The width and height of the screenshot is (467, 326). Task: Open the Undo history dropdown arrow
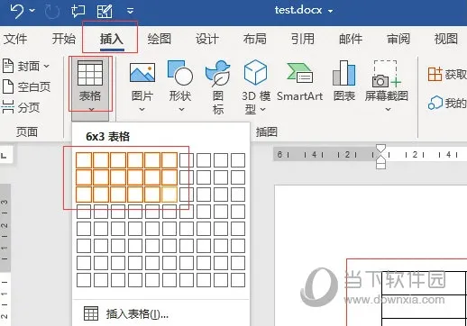coord(32,11)
